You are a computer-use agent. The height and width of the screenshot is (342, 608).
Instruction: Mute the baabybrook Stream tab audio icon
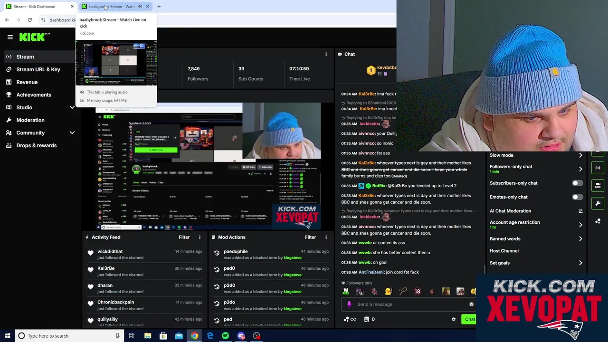pos(140,7)
